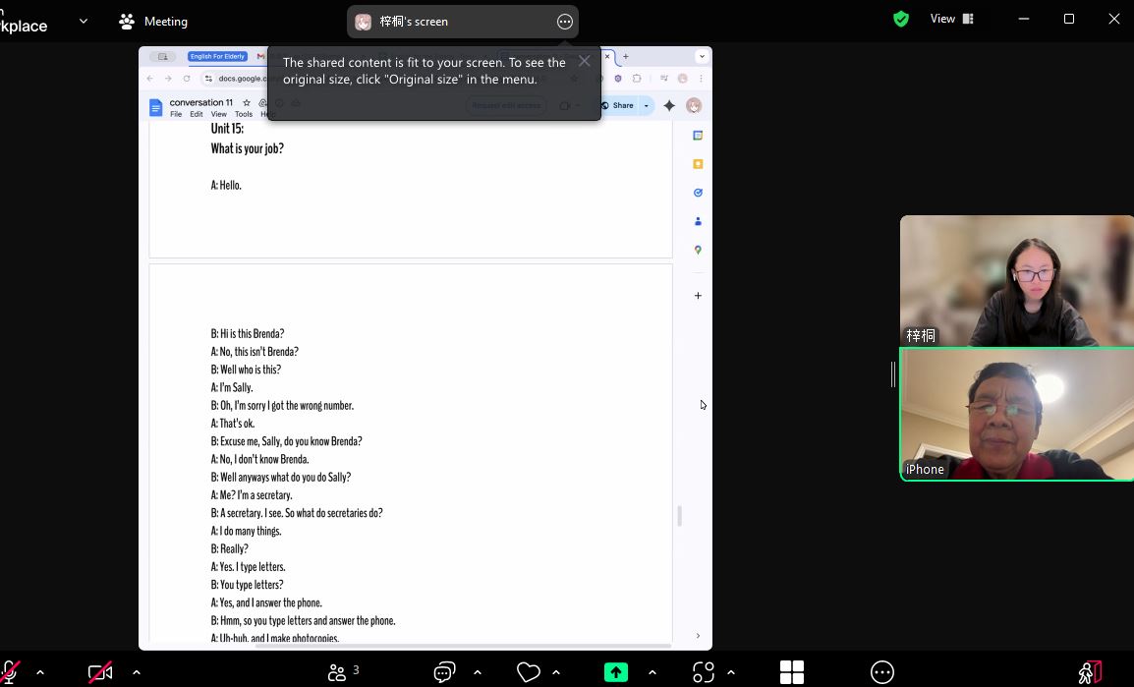Open the Chrome extensions puzzle icon
Image resolution: width=1134 pixels, height=687 pixels.
point(637,78)
